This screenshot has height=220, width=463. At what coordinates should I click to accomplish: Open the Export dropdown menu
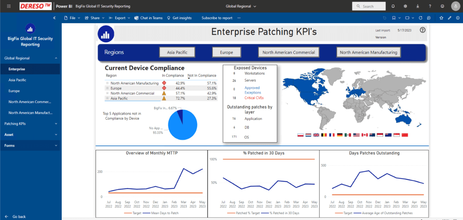pos(120,18)
